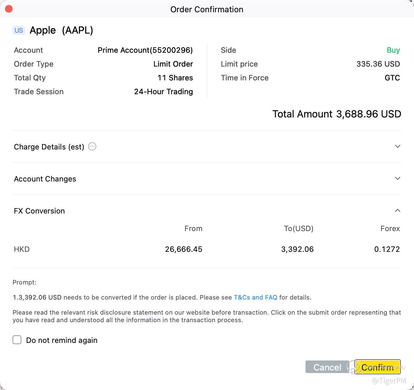Click the Limit Order value
This screenshot has height=390, width=414.
click(173, 64)
